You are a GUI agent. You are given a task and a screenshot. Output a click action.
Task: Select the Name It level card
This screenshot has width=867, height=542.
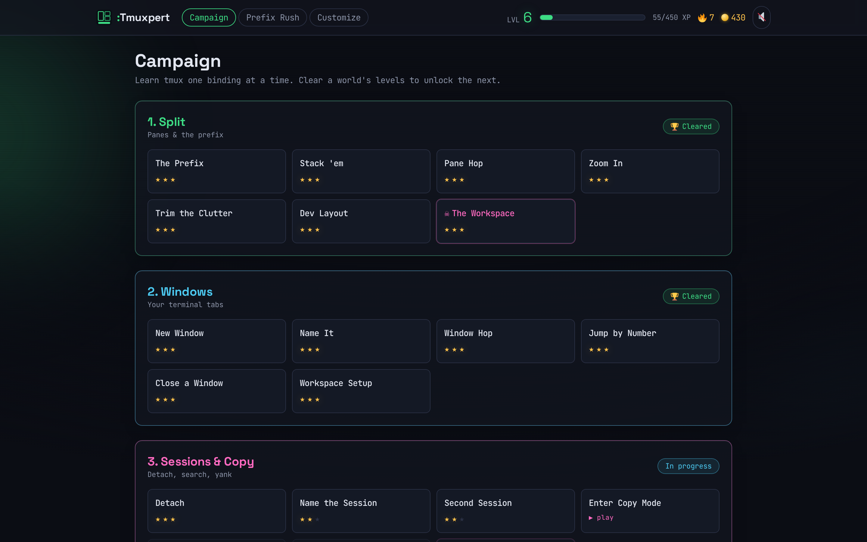[x=361, y=341]
